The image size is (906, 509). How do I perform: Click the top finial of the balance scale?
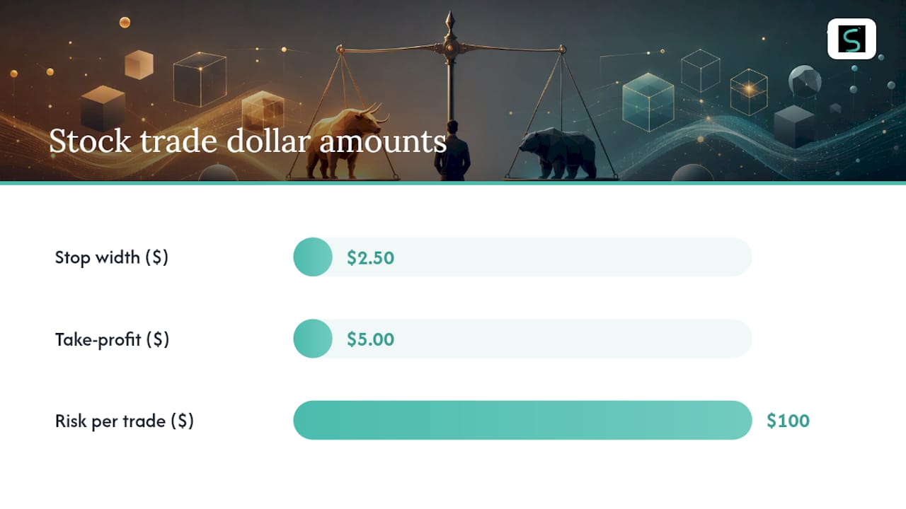tap(449, 21)
